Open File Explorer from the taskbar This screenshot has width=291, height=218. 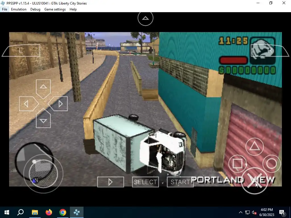click(x=35, y=212)
